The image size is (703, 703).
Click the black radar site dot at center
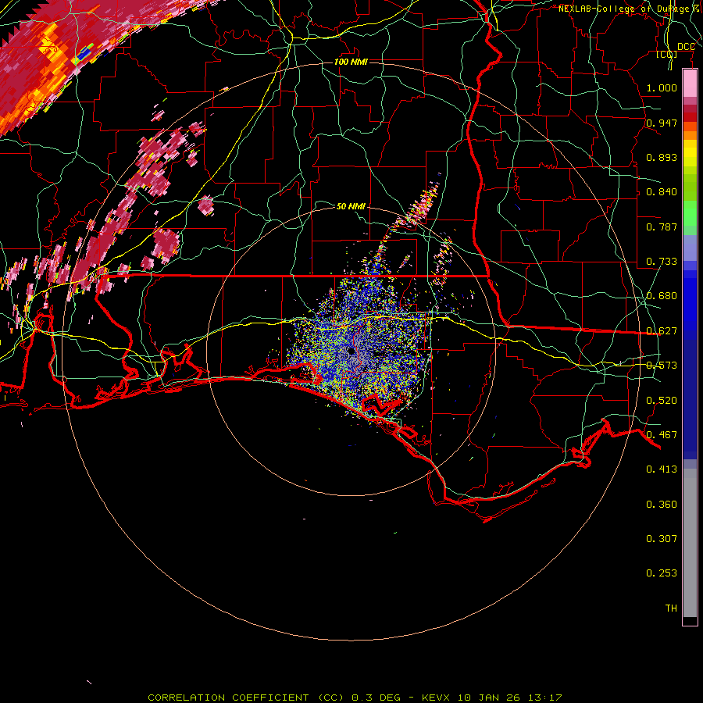(x=351, y=351)
